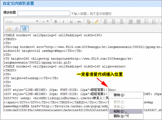Toggle bold formatting button
The image size is (162, 120).
click(56, 21)
